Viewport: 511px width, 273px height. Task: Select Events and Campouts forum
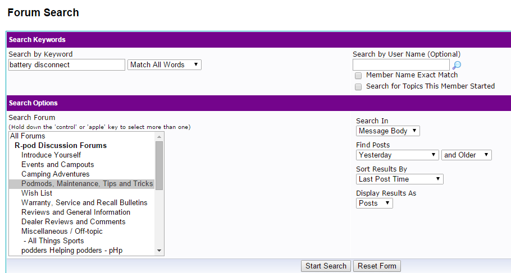point(82,164)
